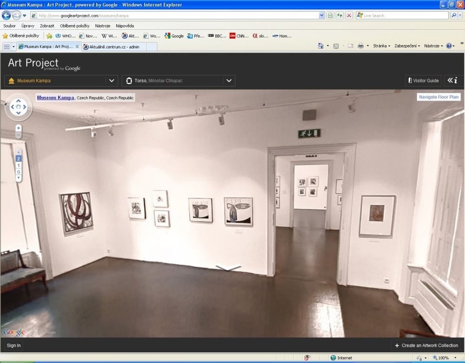Open the Nápověda menu

tap(125, 26)
